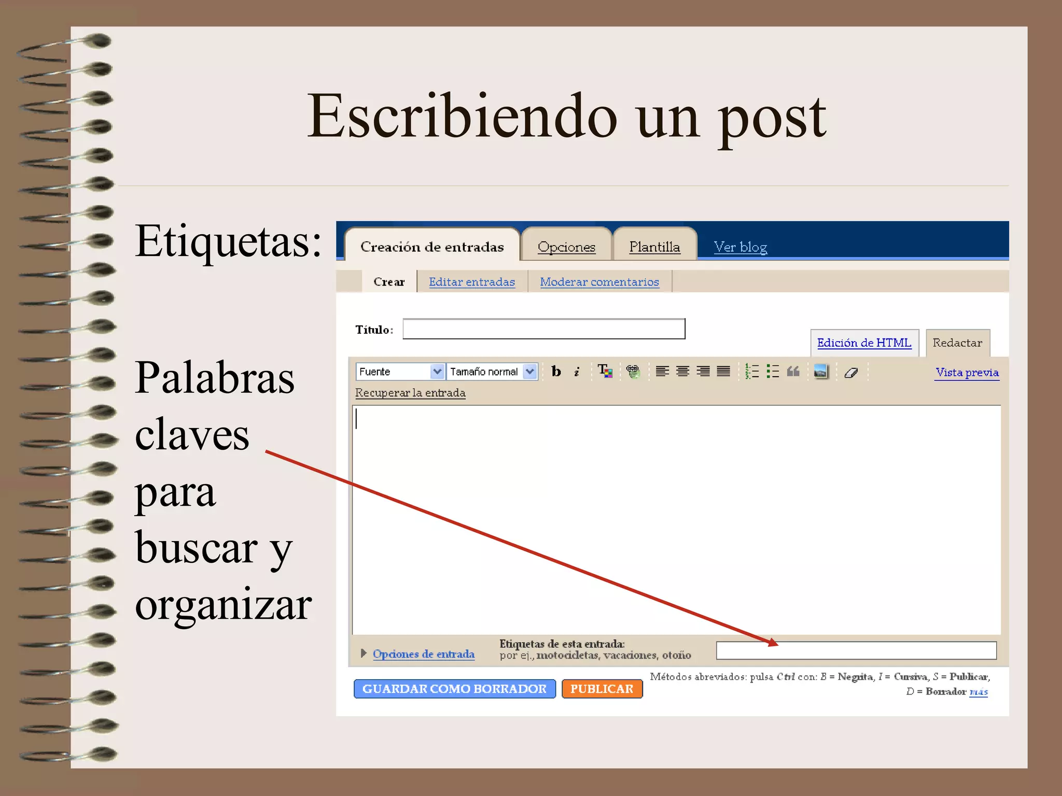1062x796 pixels.
Task: Switch to Redactar compose mode
Action: point(957,343)
